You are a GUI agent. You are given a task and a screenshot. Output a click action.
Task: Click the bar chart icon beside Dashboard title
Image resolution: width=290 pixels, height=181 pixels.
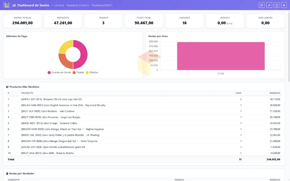pyautogui.click(x=14, y=5)
